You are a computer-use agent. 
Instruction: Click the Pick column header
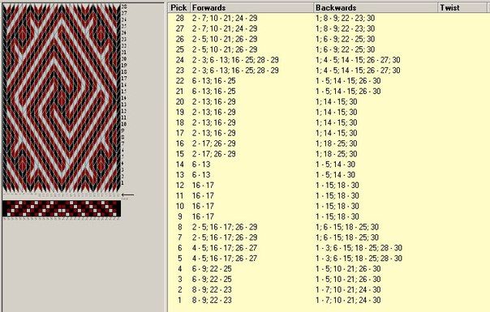[x=178, y=7]
